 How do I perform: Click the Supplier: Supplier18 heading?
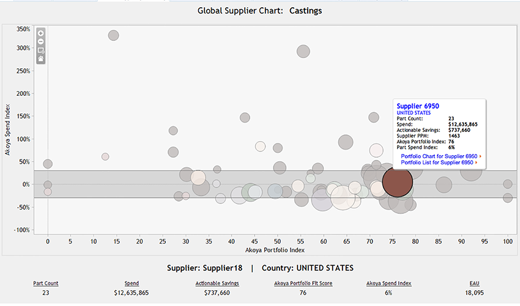click(x=204, y=268)
